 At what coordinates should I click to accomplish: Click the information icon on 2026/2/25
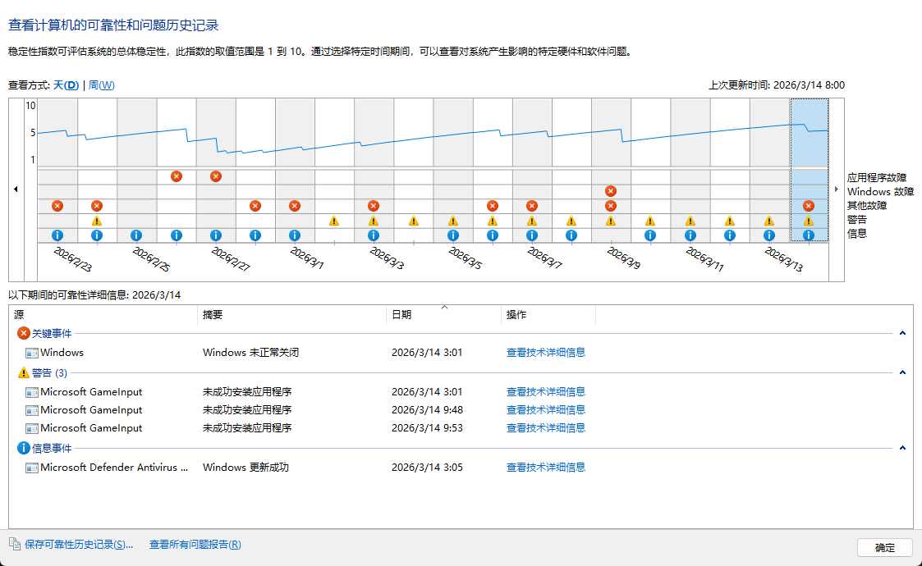click(136, 235)
